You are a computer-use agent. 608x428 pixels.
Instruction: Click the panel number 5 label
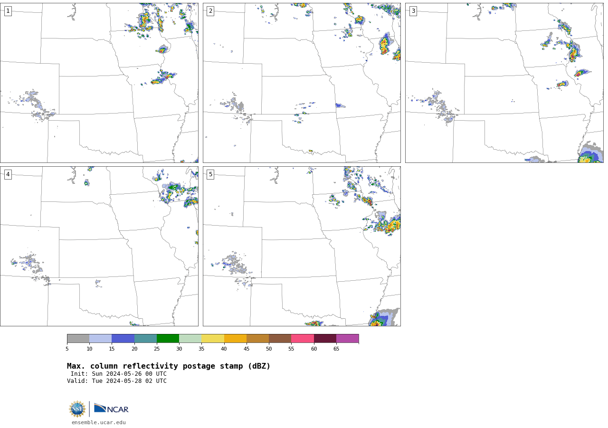tap(210, 174)
